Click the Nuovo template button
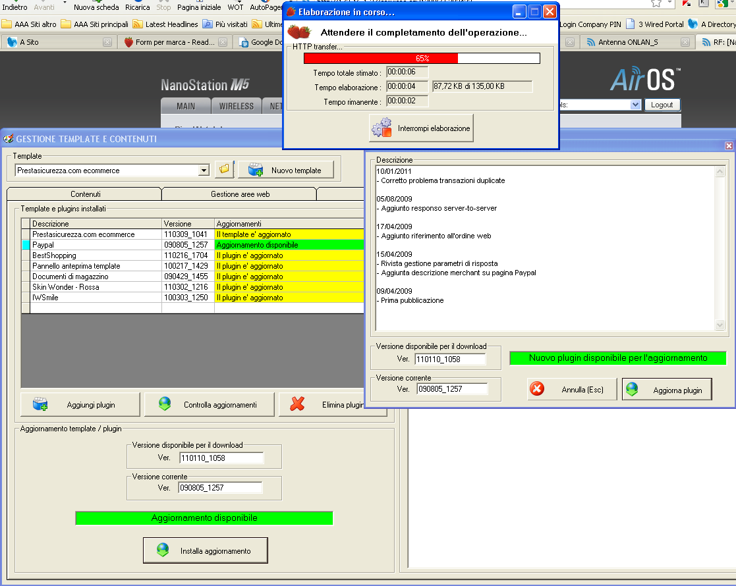 tap(286, 170)
